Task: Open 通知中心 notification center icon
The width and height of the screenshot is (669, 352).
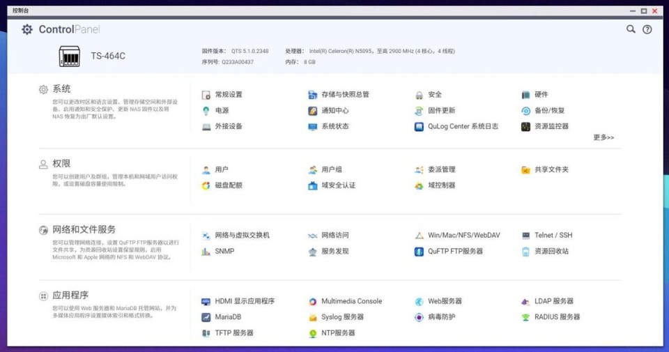Action: click(313, 111)
